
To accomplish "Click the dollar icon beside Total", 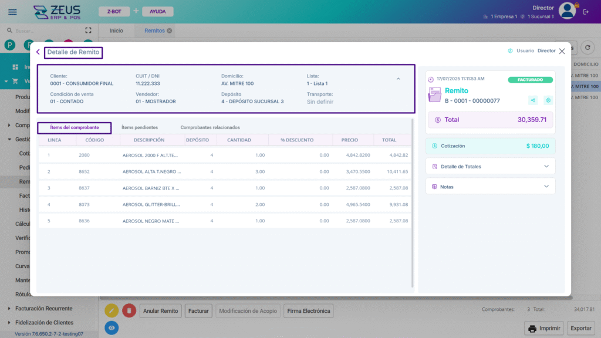I will pyautogui.click(x=438, y=120).
